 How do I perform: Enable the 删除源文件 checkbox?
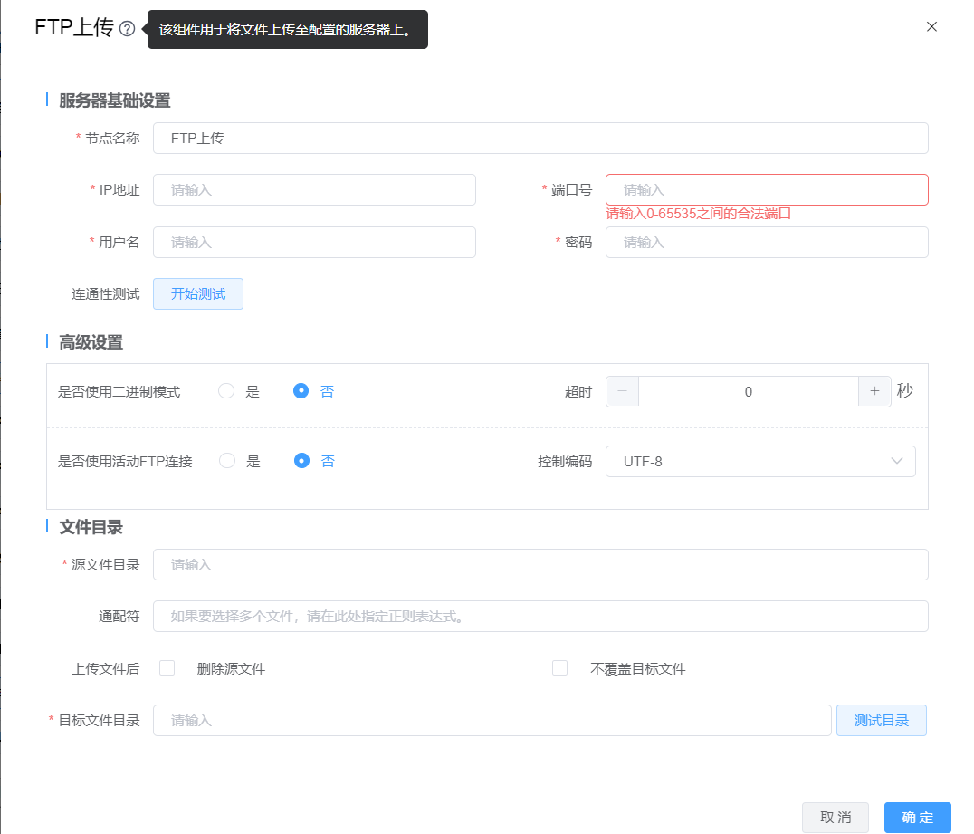click(x=167, y=668)
